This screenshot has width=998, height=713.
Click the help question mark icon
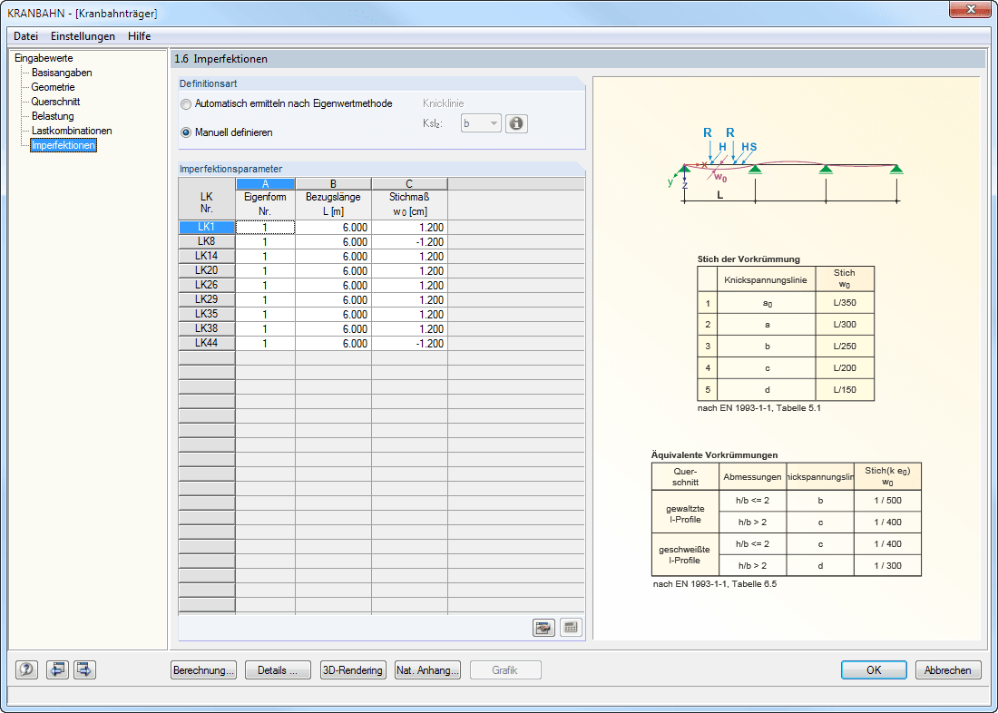coord(26,669)
